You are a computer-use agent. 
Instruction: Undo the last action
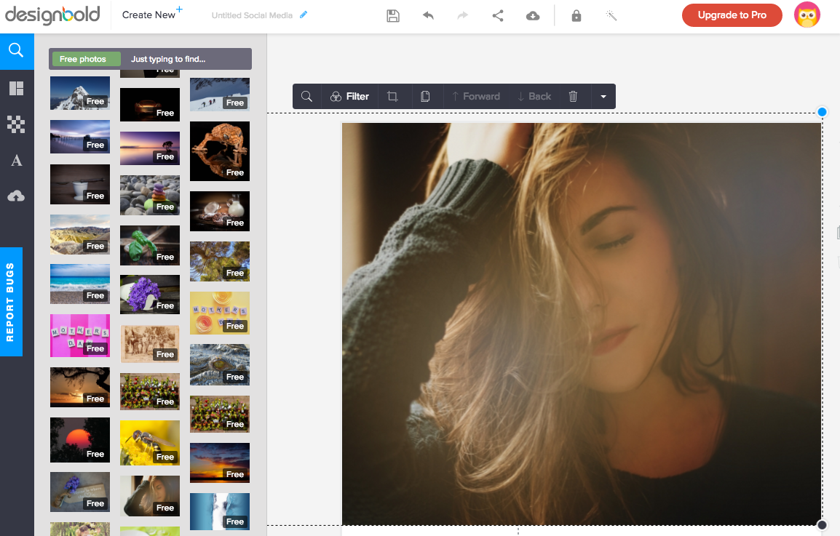[x=428, y=15]
